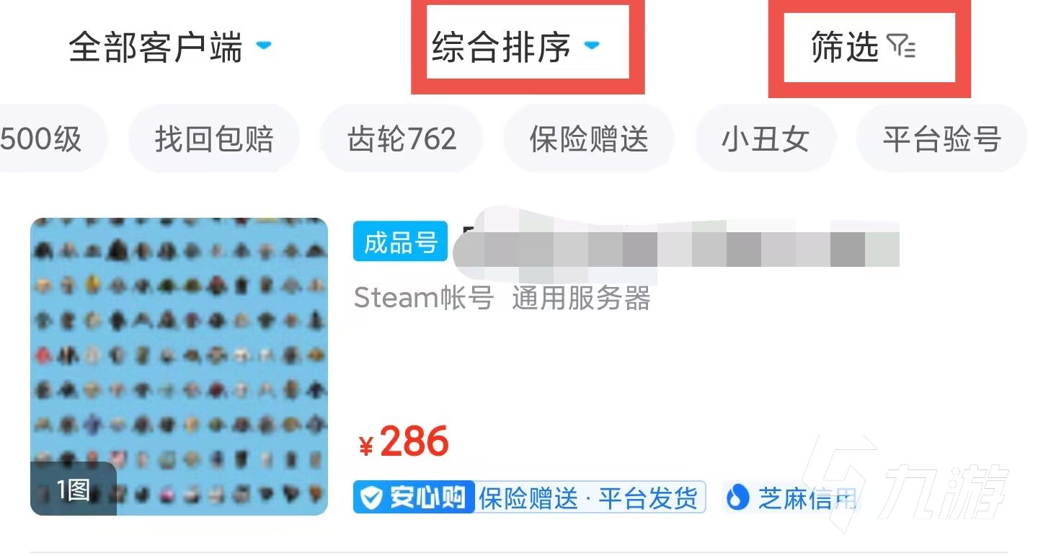1038x556 pixels.
Task: Expand the 综合排序 sort dropdown arrow
Action: [x=591, y=45]
